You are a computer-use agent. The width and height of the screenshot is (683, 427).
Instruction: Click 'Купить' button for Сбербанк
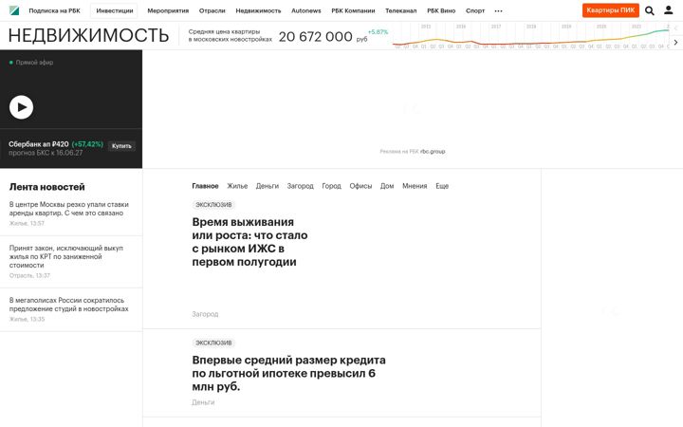(x=121, y=146)
